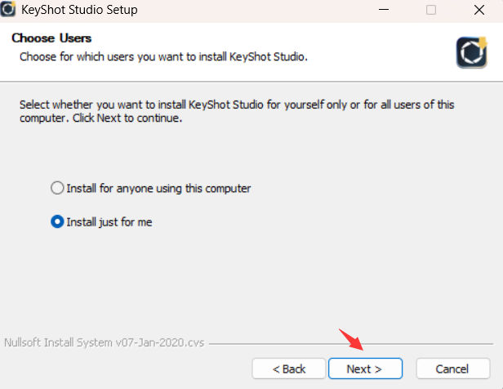Click the 'Choose for which users' subtitle text
Image resolution: width=503 pixels, height=389 pixels.
(x=163, y=56)
